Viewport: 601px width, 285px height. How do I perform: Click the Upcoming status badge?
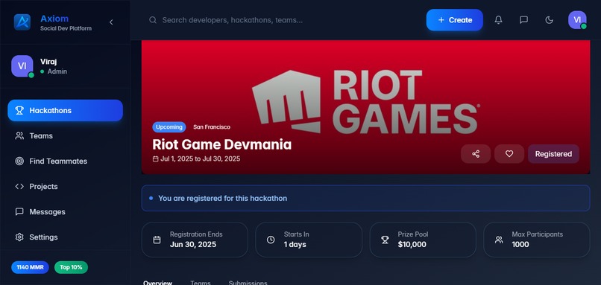click(x=169, y=127)
